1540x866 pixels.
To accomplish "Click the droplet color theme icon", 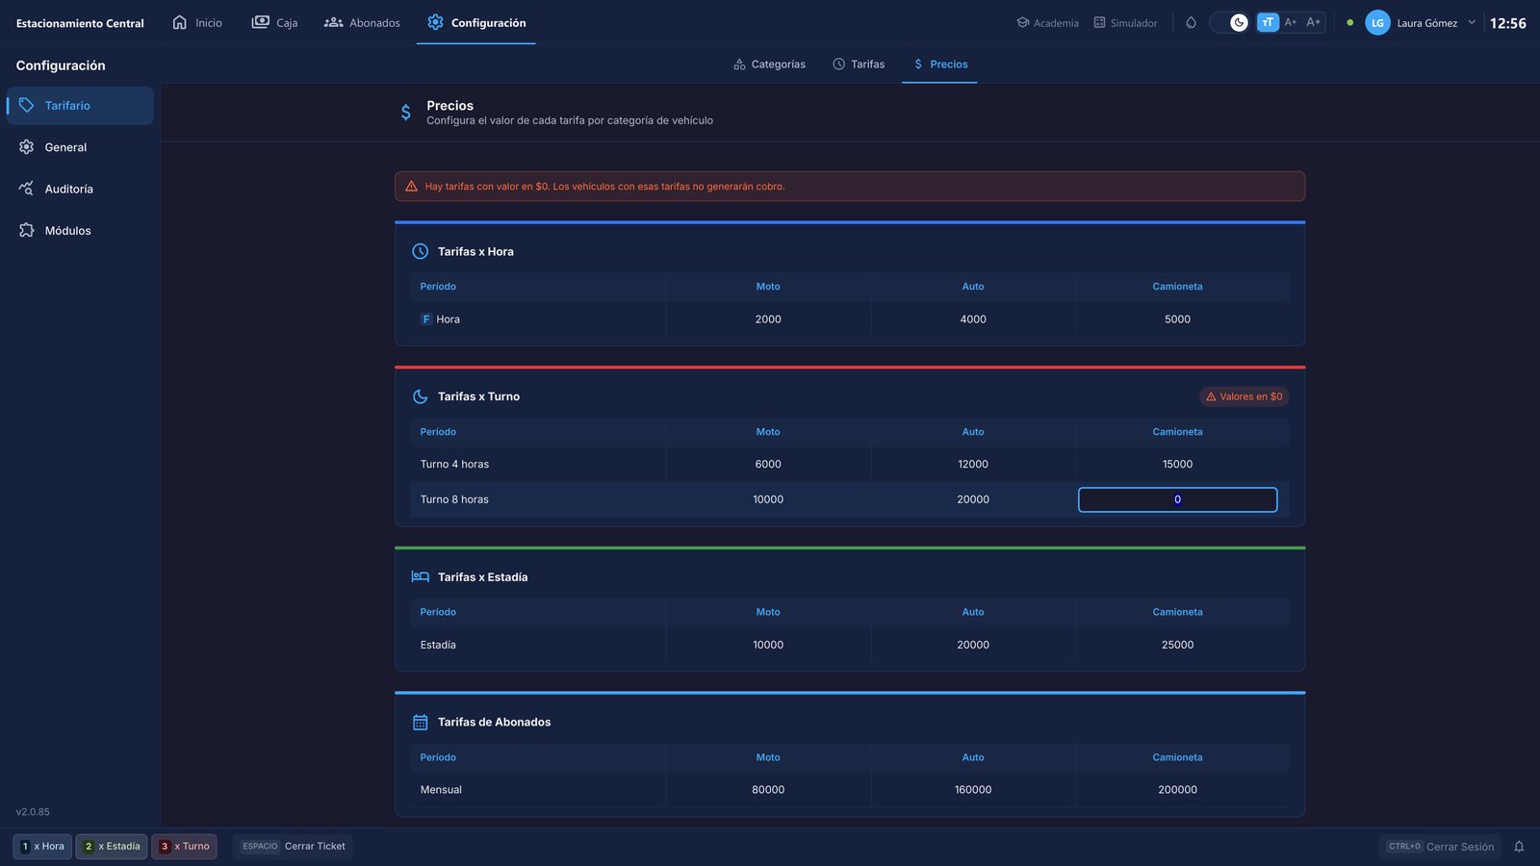I will [x=1191, y=22].
